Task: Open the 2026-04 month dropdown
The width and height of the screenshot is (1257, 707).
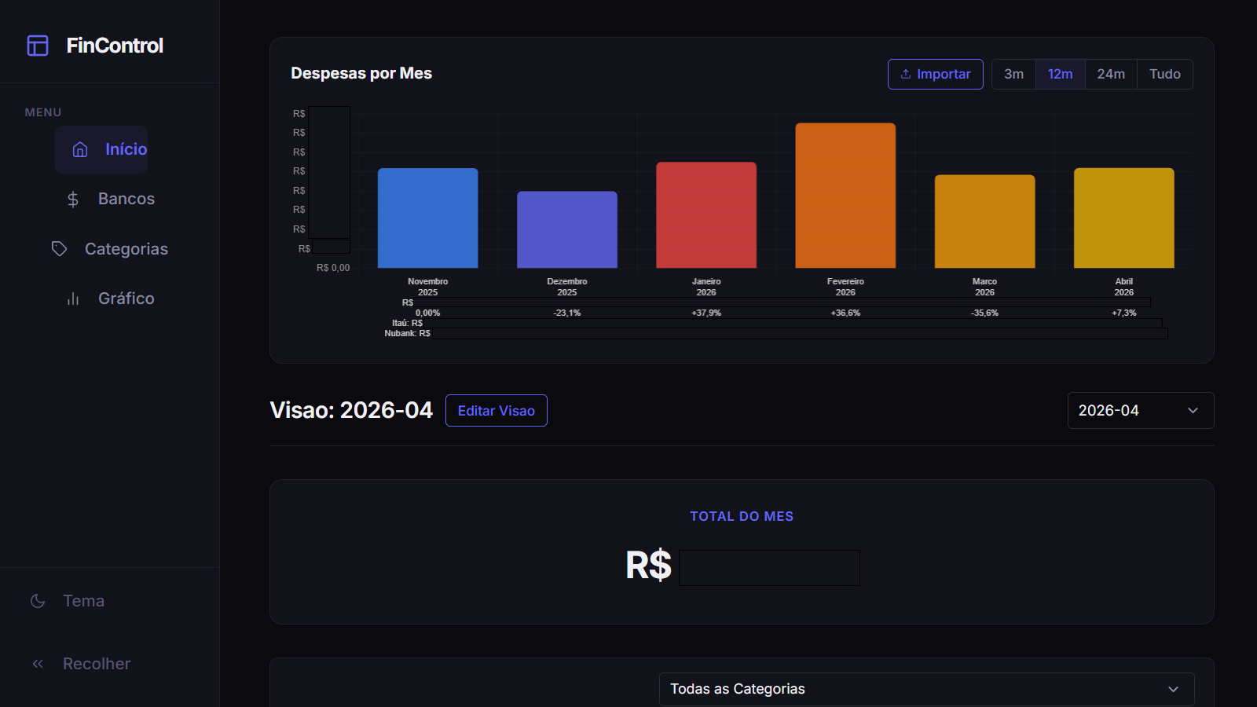Action: point(1141,410)
